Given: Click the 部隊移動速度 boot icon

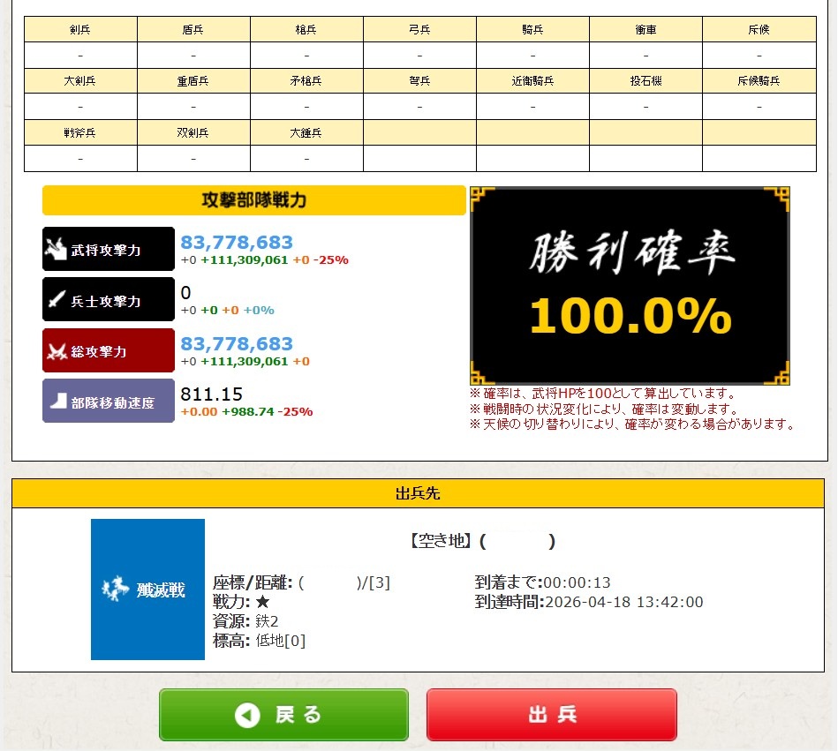Looking at the screenshot, I should (x=57, y=402).
